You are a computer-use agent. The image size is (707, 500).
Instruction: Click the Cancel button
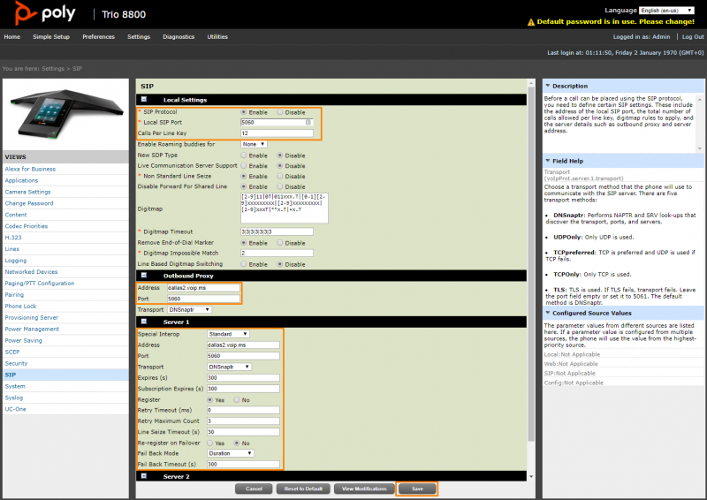pyautogui.click(x=254, y=489)
